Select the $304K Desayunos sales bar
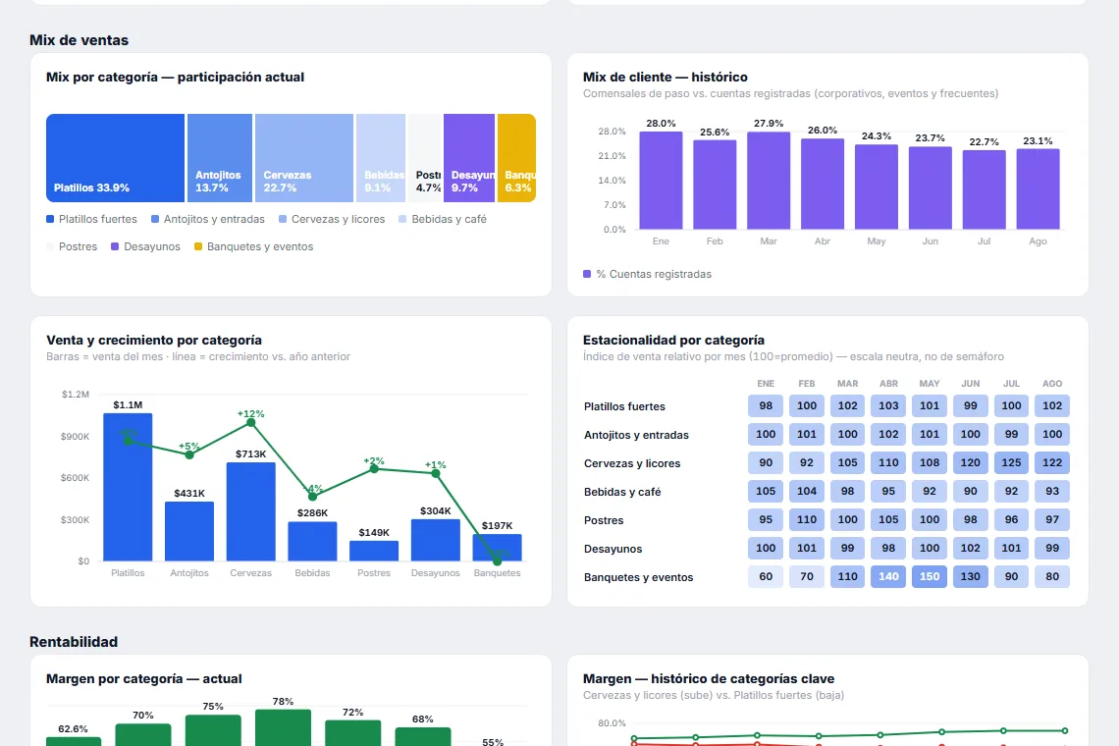Screen dimensions: 1119x746 click(x=435, y=540)
